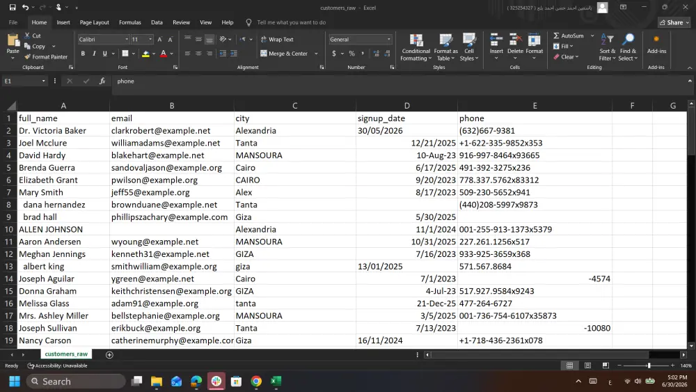Click AutoSum button
This screenshot has height=392, width=696.
(569, 36)
